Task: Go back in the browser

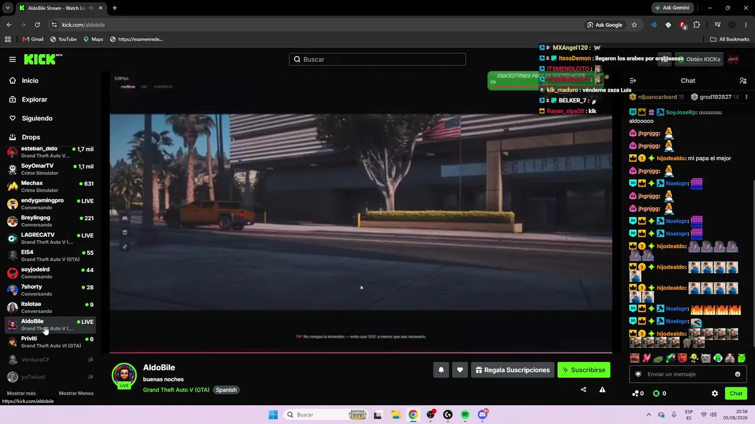Action: pos(9,25)
